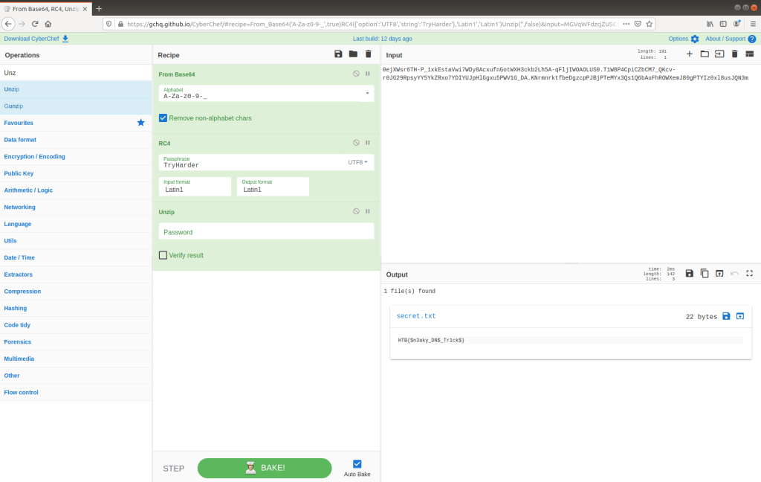This screenshot has height=482, width=761.
Task: Download secret.txt using save icon
Action: tap(726, 316)
